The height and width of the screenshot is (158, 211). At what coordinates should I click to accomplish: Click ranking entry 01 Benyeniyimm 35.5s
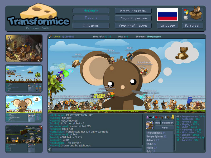pyautogui.click(x=191, y=116)
